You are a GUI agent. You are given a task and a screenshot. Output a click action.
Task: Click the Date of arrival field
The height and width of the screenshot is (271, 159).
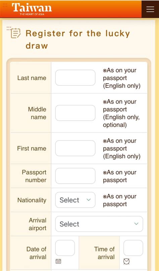[65, 248]
